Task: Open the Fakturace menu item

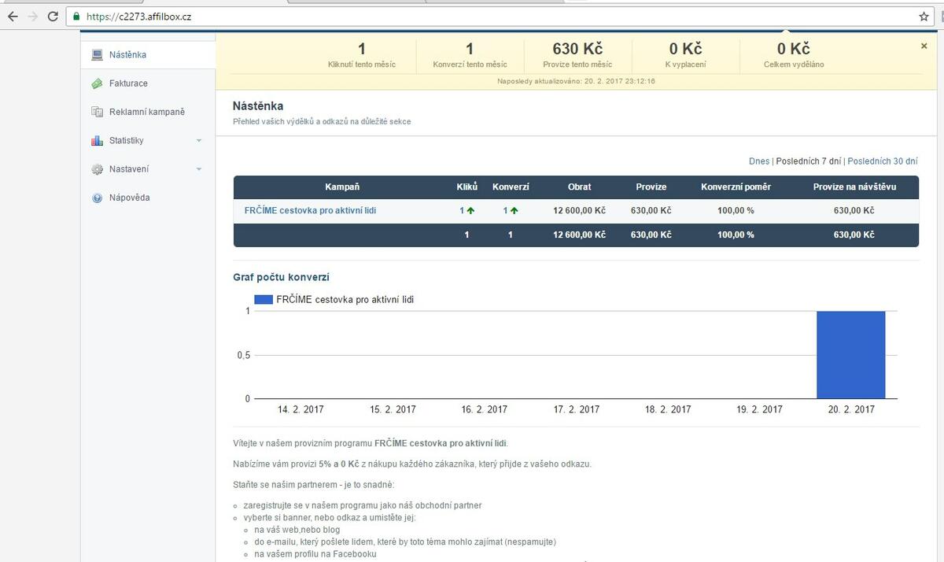Action: pyautogui.click(x=128, y=83)
